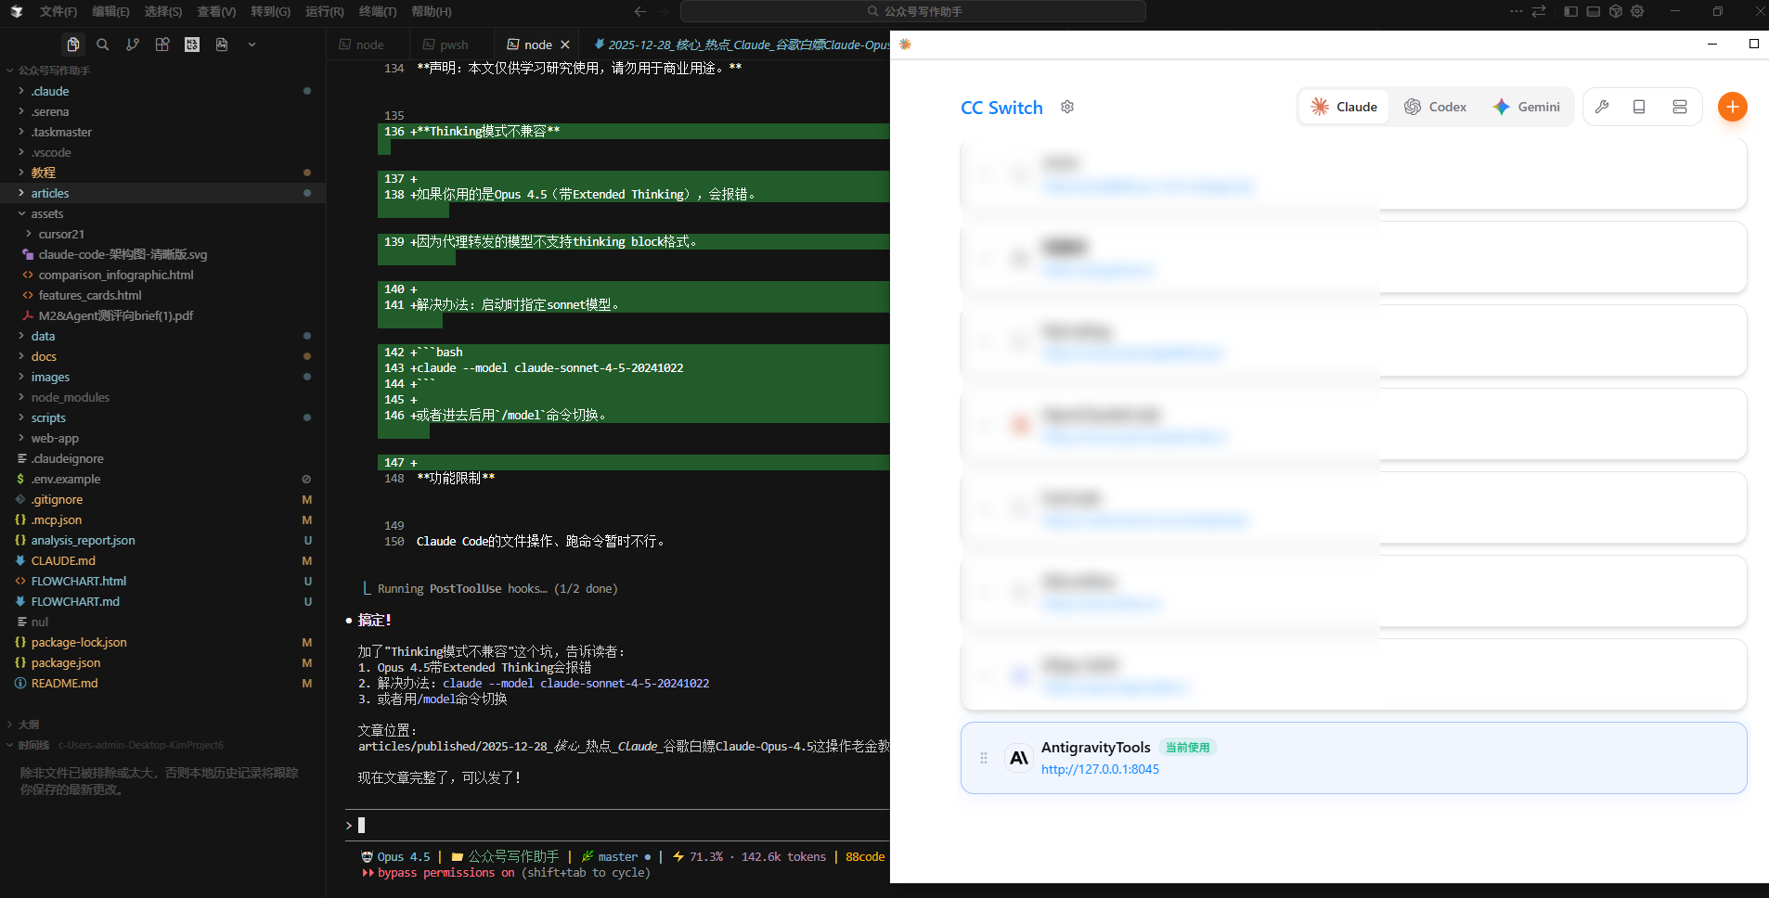Switch to the Gemini app toggle

click(x=1527, y=107)
